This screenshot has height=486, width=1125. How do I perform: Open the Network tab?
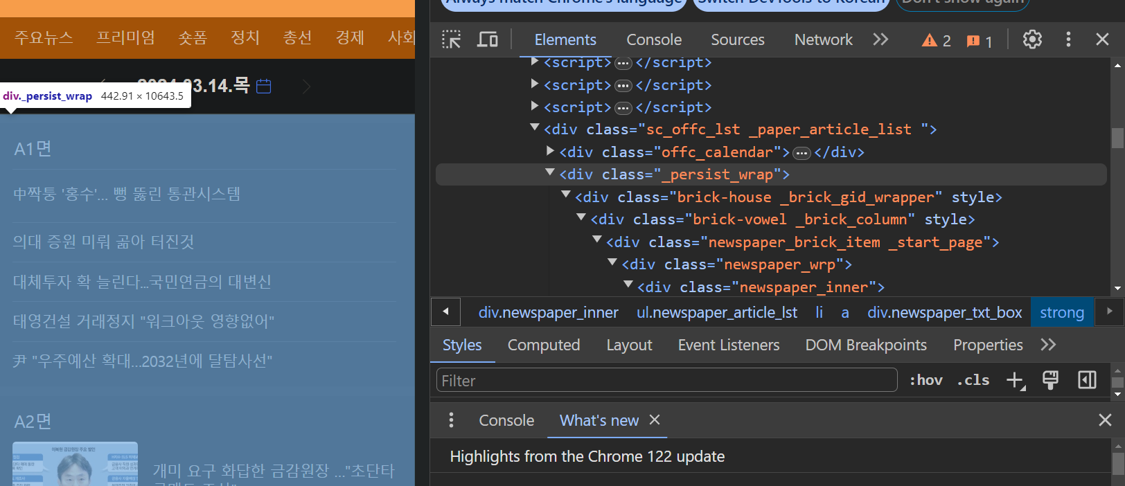[824, 39]
